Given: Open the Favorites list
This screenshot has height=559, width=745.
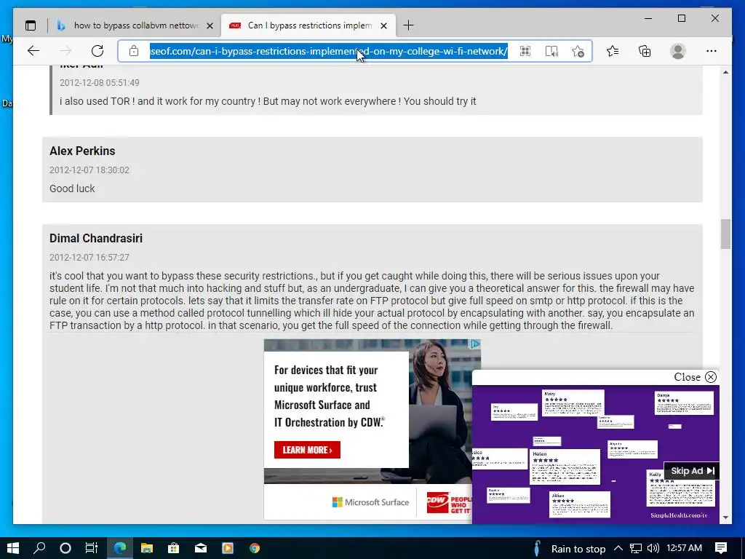Looking at the screenshot, I should tap(613, 51).
